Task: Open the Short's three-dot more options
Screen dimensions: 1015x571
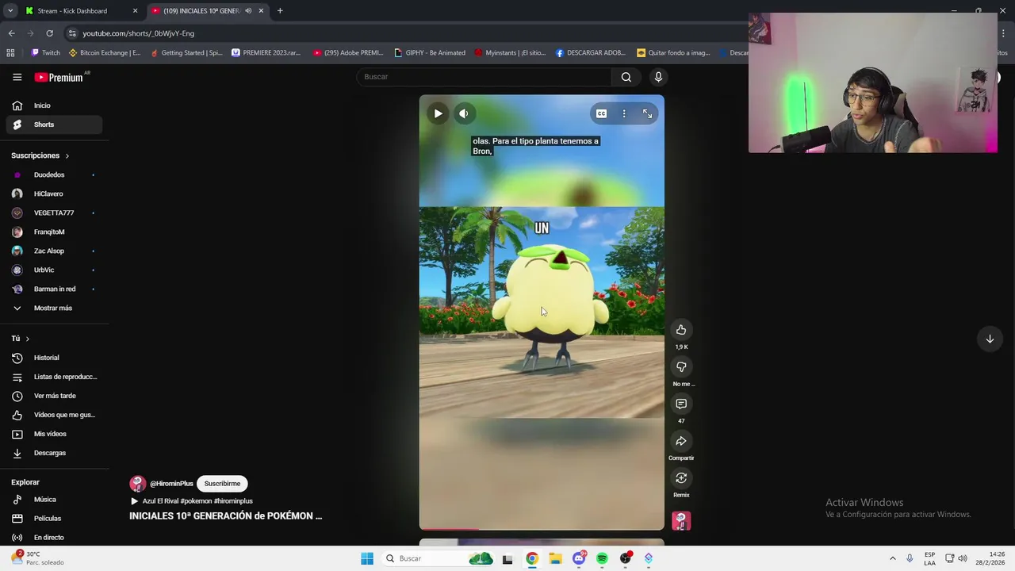Action: coord(624,113)
